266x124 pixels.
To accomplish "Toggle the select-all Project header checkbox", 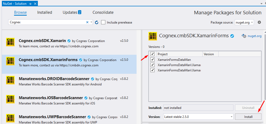I will [152, 54].
